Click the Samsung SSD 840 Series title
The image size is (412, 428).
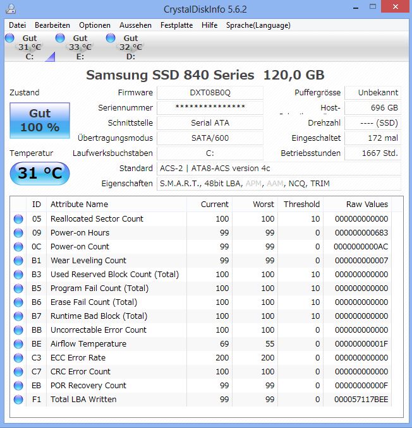pos(205,75)
